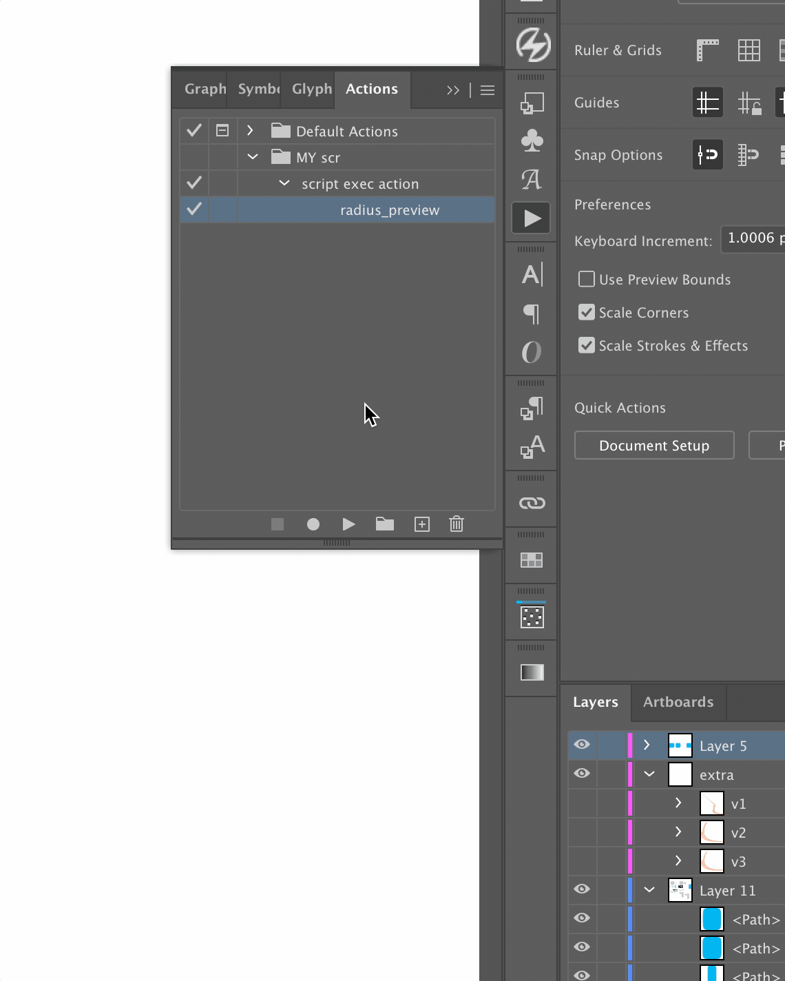Delete selected action with trash icon
This screenshot has width=785, height=981.
pyautogui.click(x=457, y=524)
